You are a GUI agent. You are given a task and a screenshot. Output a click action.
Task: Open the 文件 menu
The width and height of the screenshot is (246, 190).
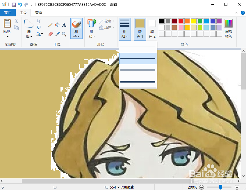8,12
